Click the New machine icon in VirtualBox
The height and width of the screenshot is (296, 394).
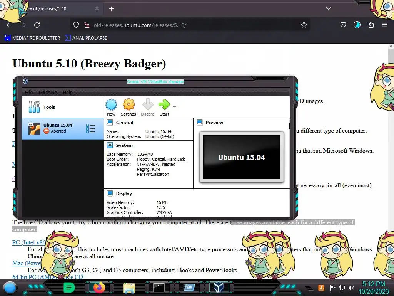(x=111, y=104)
